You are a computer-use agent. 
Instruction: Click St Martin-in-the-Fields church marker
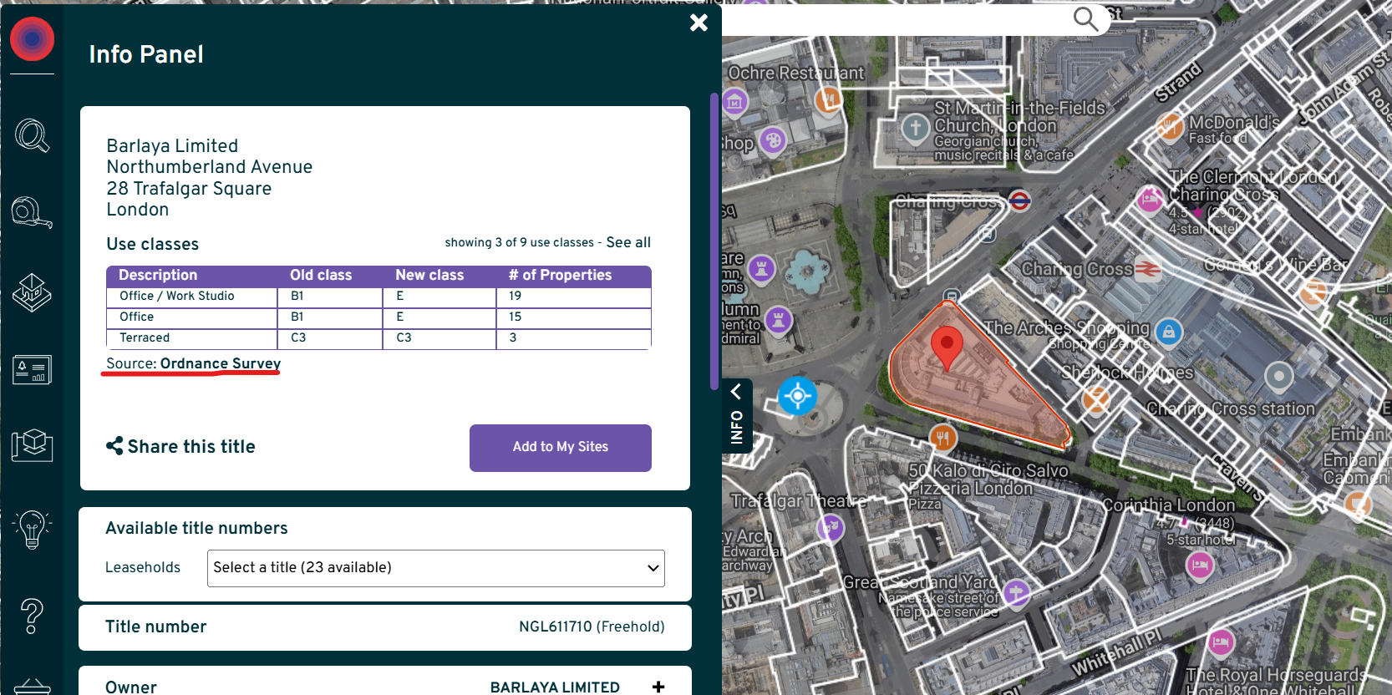click(x=916, y=129)
